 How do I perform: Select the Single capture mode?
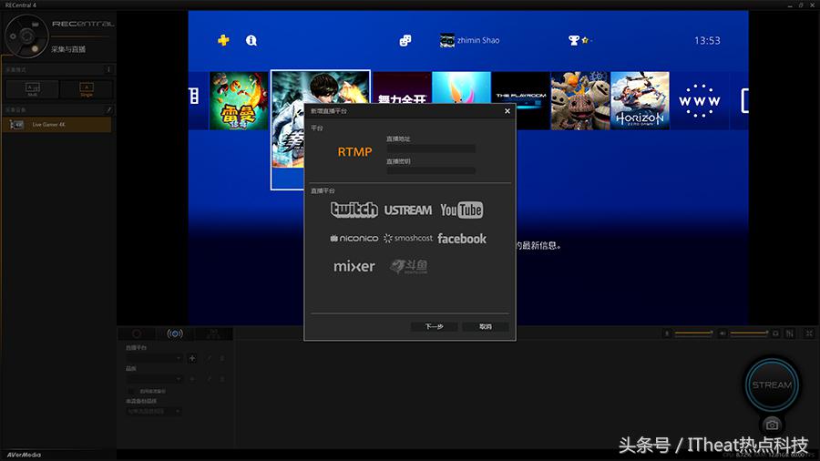click(87, 89)
